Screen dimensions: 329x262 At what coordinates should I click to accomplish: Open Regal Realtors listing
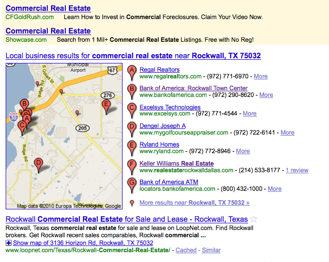[x=160, y=70]
